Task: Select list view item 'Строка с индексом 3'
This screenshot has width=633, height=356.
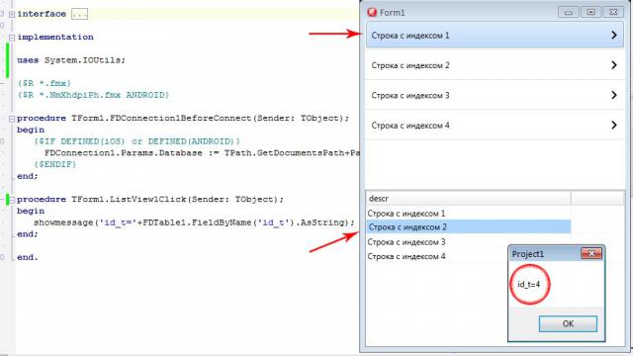Action: (495, 95)
